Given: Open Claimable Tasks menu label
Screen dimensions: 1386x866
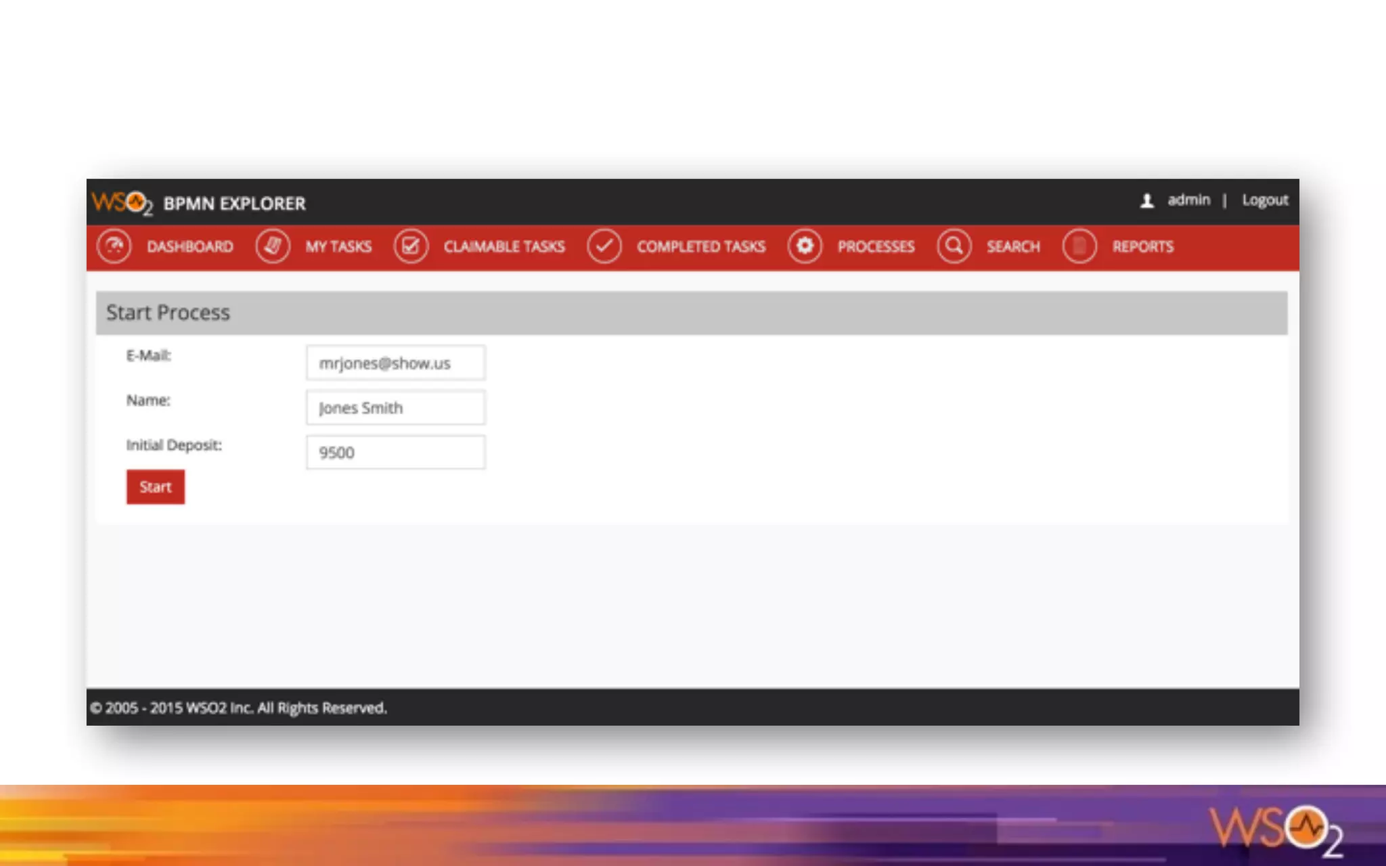Looking at the screenshot, I should pos(504,247).
